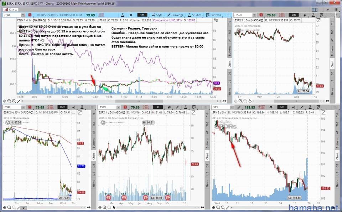This screenshot has height=212, width=342.
Task: Open the window-level list menu icon at top right
Action: coord(336,10)
